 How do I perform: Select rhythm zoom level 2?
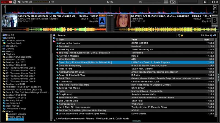(215, 9)
